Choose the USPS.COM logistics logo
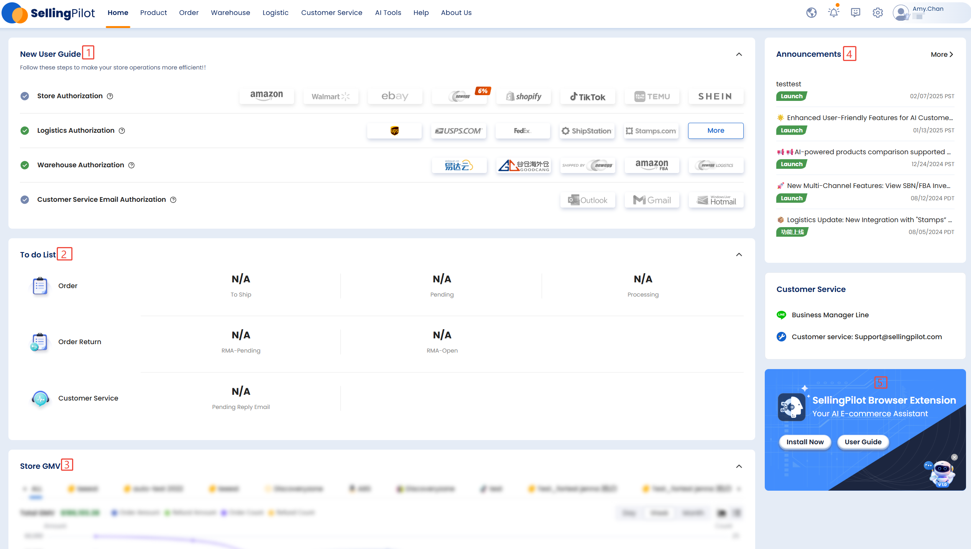The image size is (971, 549). (458, 131)
